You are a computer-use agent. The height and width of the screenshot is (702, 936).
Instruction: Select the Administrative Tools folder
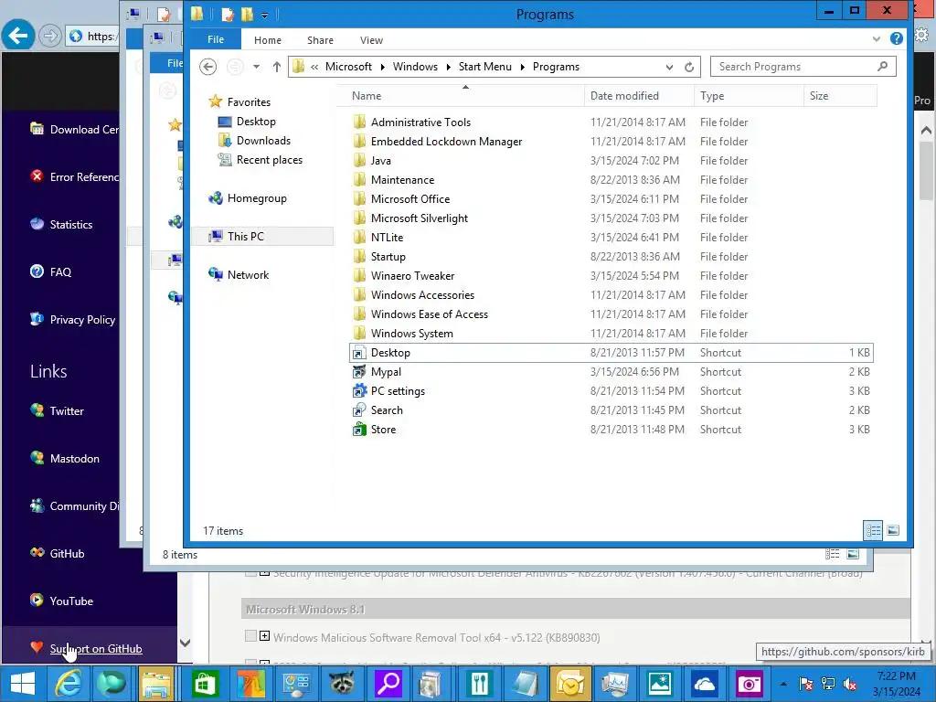(420, 122)
